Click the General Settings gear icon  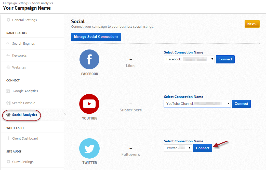tap(8, 20)
